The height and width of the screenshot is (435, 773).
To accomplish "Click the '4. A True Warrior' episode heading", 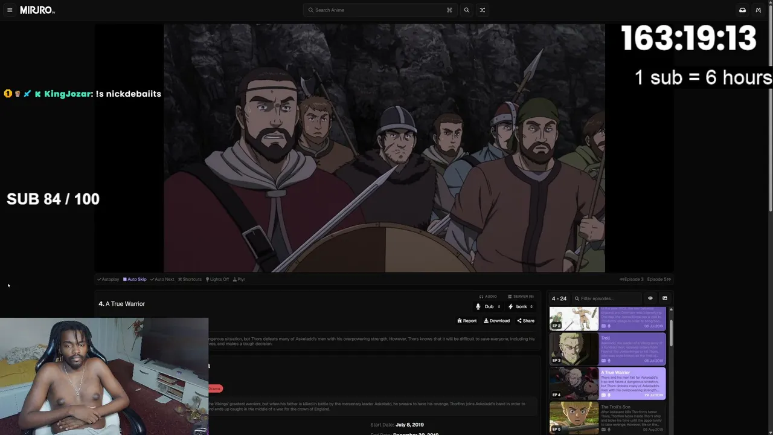I will pos(122,304).
